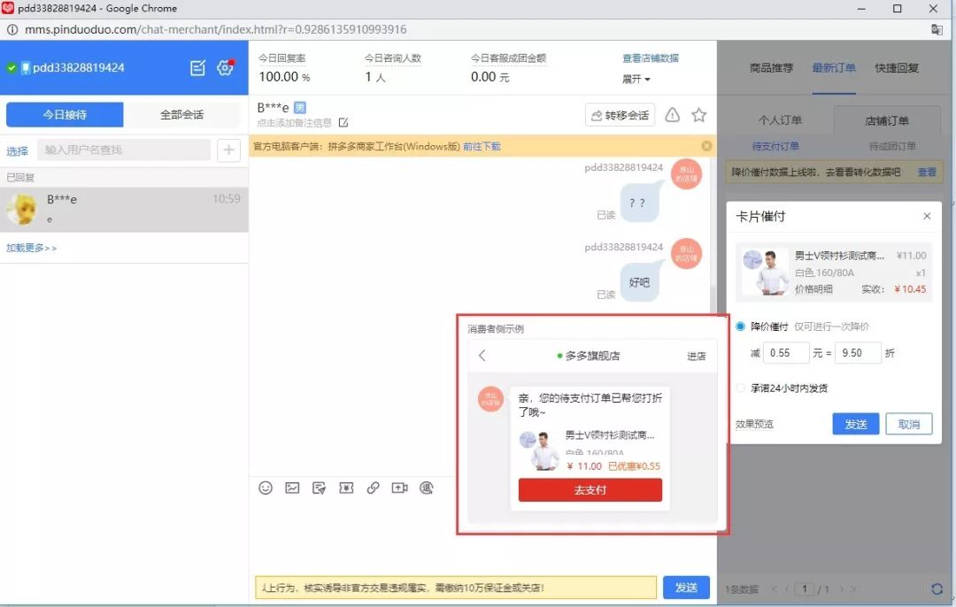This screenshot has width=956, height=607.
Task: Click 前往下载 link in banner
Action: click(482, 146)
